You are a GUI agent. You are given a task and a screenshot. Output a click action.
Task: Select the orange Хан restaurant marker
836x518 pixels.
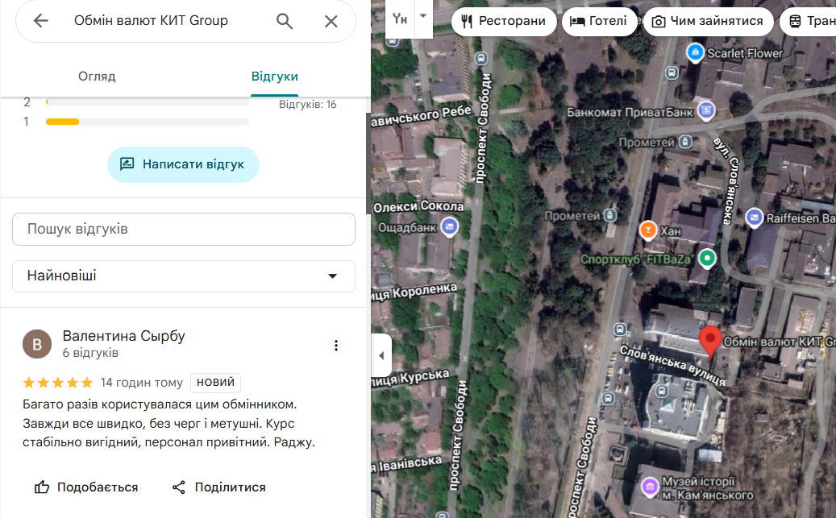click(x=648, y=230)
